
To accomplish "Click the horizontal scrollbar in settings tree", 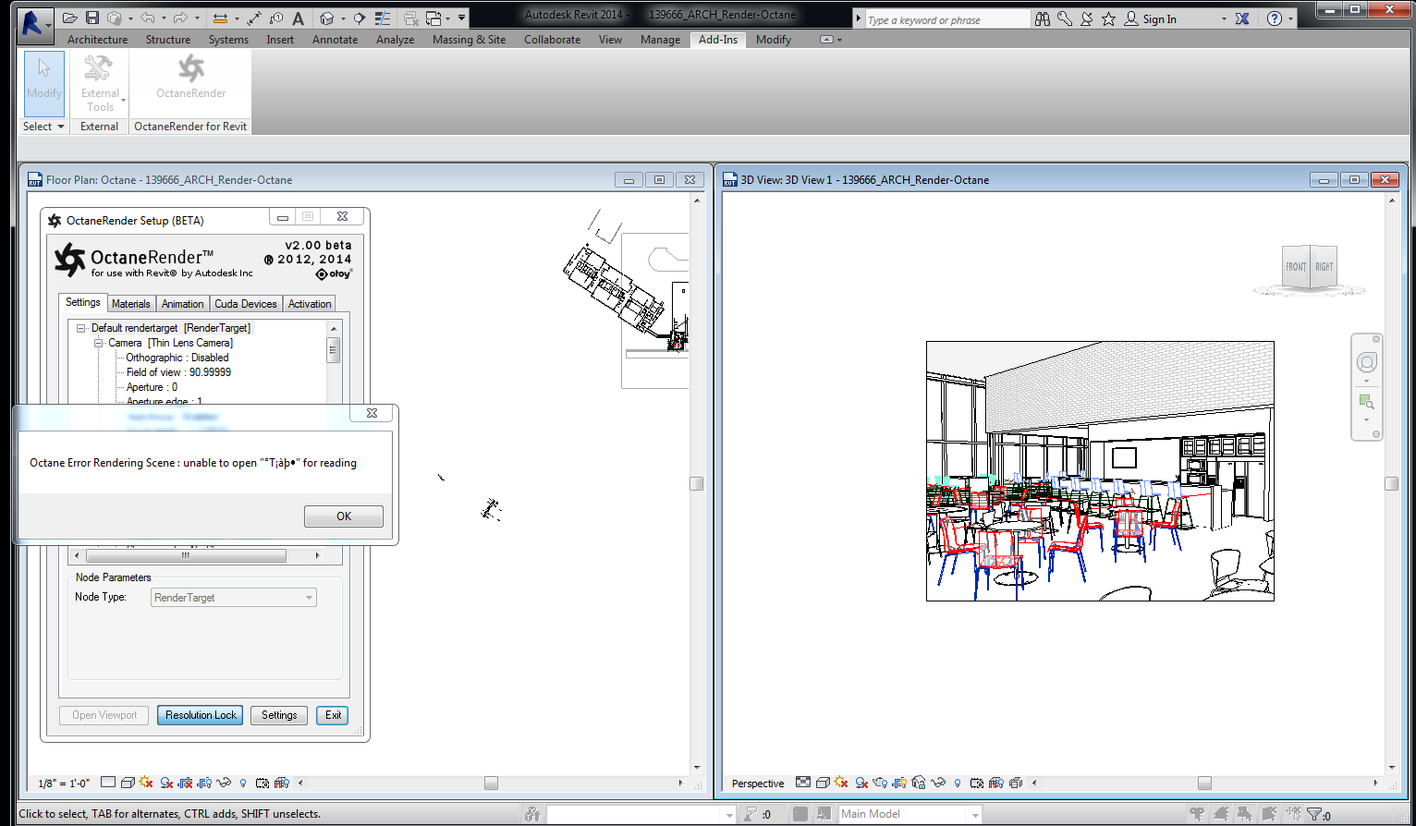I will coord(186,556).
